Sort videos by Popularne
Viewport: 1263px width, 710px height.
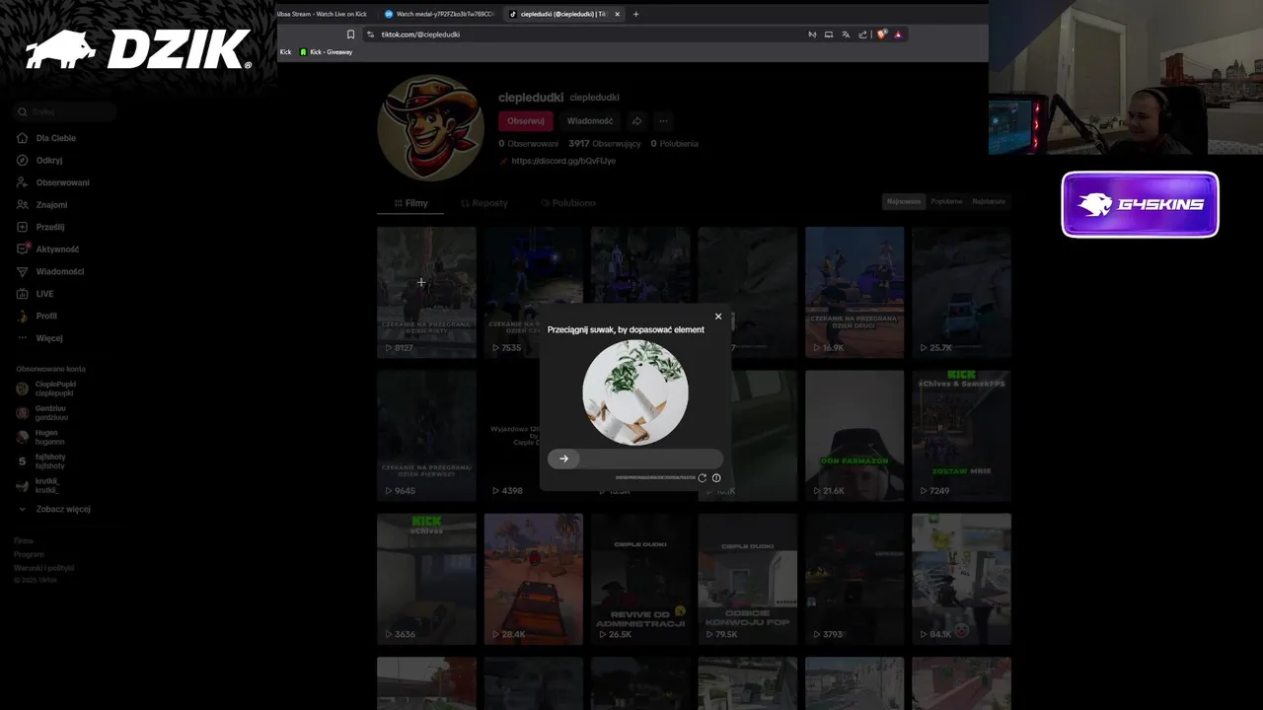point(946,201)
